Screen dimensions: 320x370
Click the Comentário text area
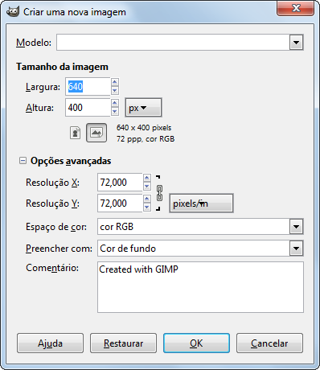200,287
